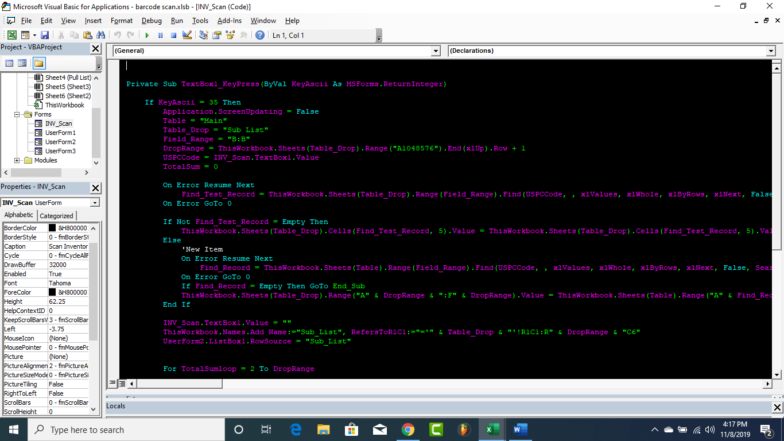The height and width of the screenshot is (441, 784).
Task: Click the ForeColor black color swatch
Action: [52, 292]
